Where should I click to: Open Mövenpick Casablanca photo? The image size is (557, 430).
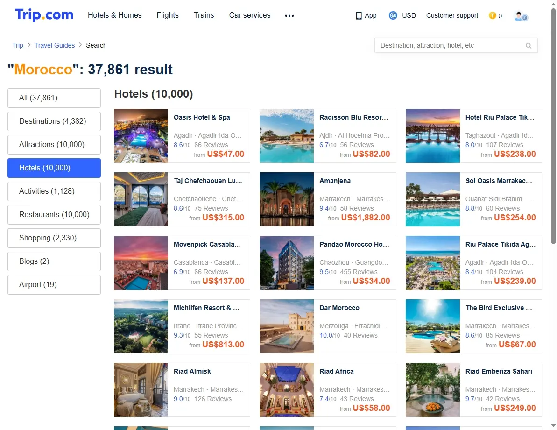(x=141, y=263)
